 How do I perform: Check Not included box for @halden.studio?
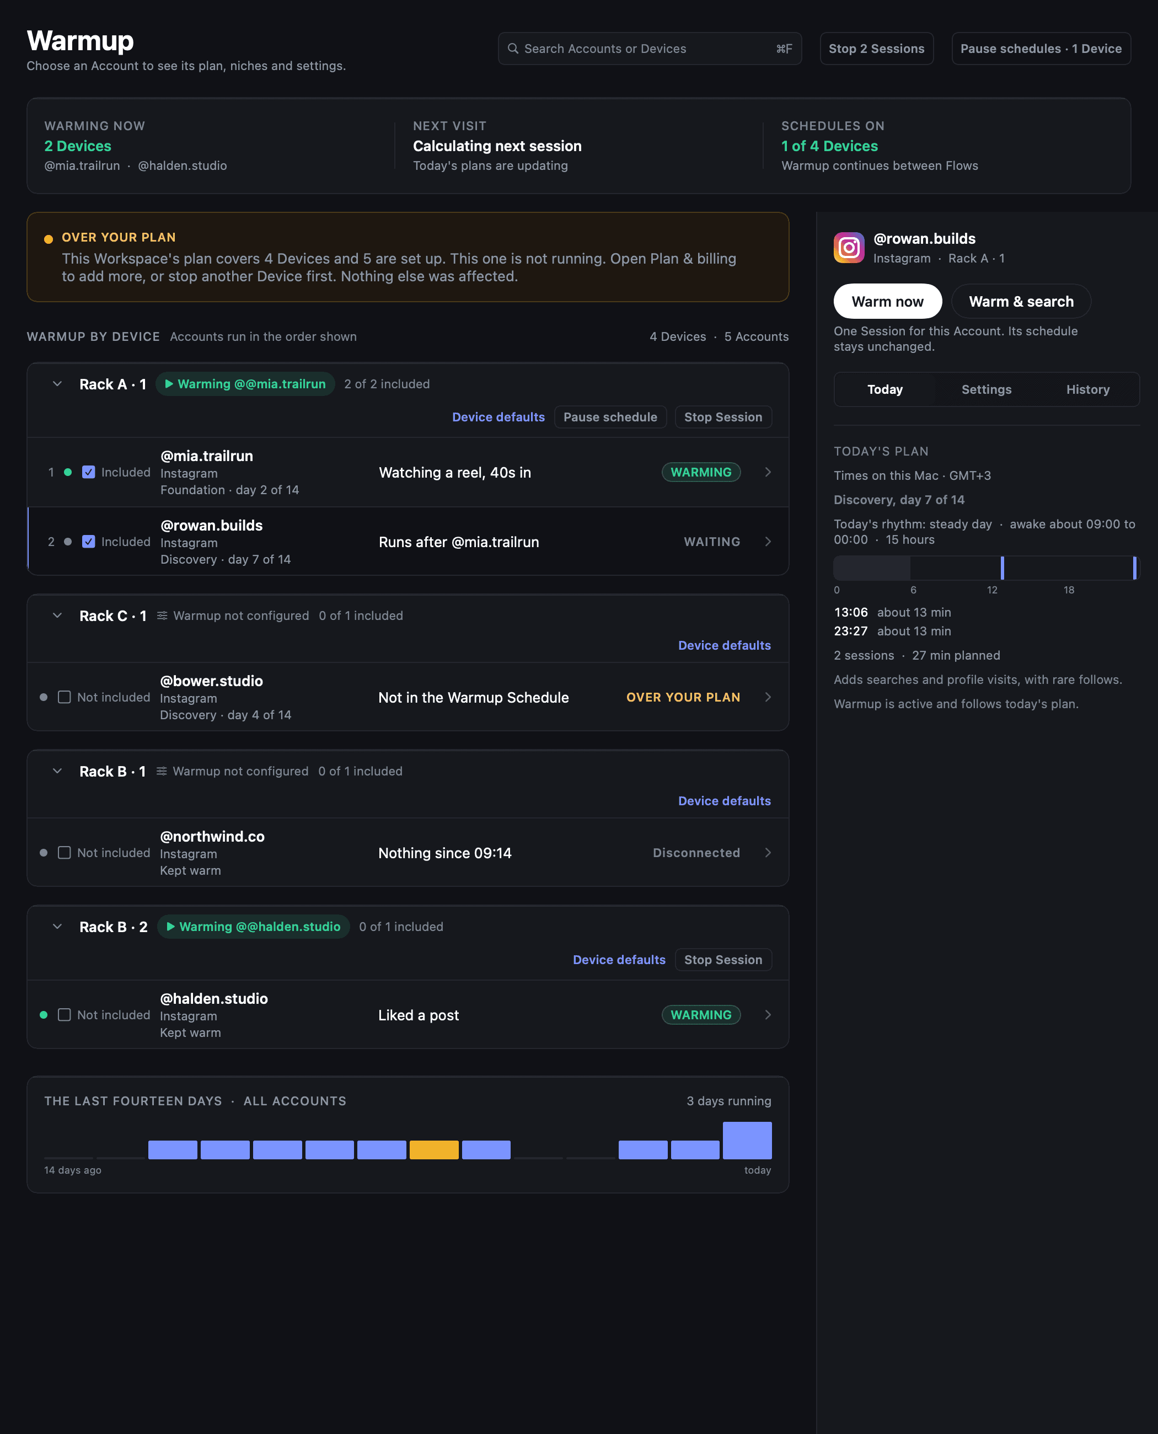tap(64, 1014)
